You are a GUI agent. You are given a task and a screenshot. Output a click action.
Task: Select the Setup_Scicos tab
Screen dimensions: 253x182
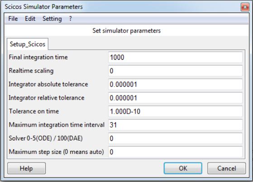[28, 44]
